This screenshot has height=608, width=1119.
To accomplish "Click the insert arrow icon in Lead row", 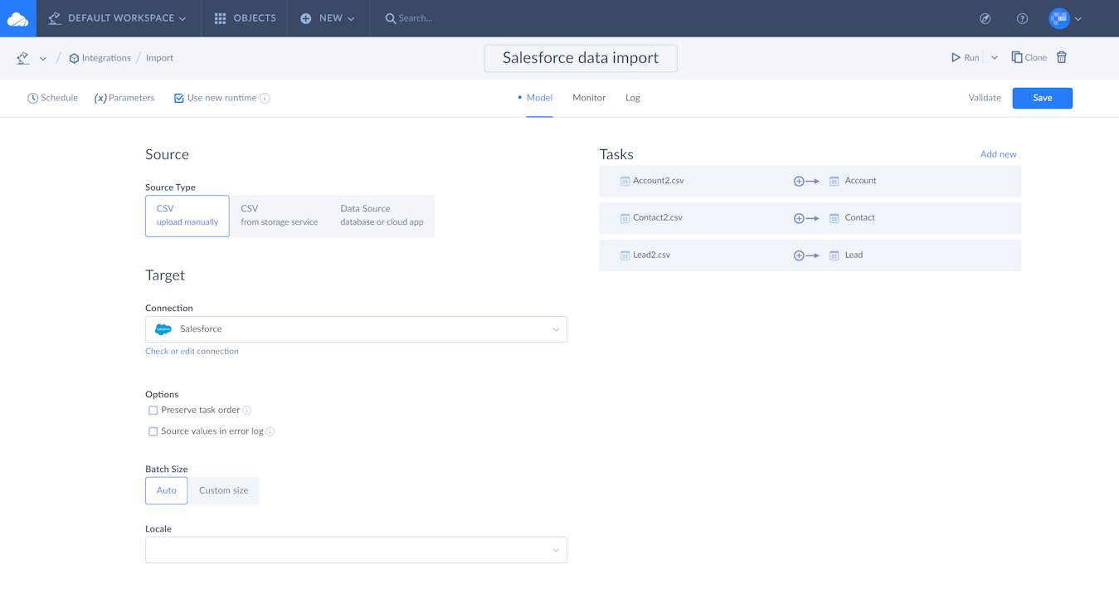I will pos(806,255).
